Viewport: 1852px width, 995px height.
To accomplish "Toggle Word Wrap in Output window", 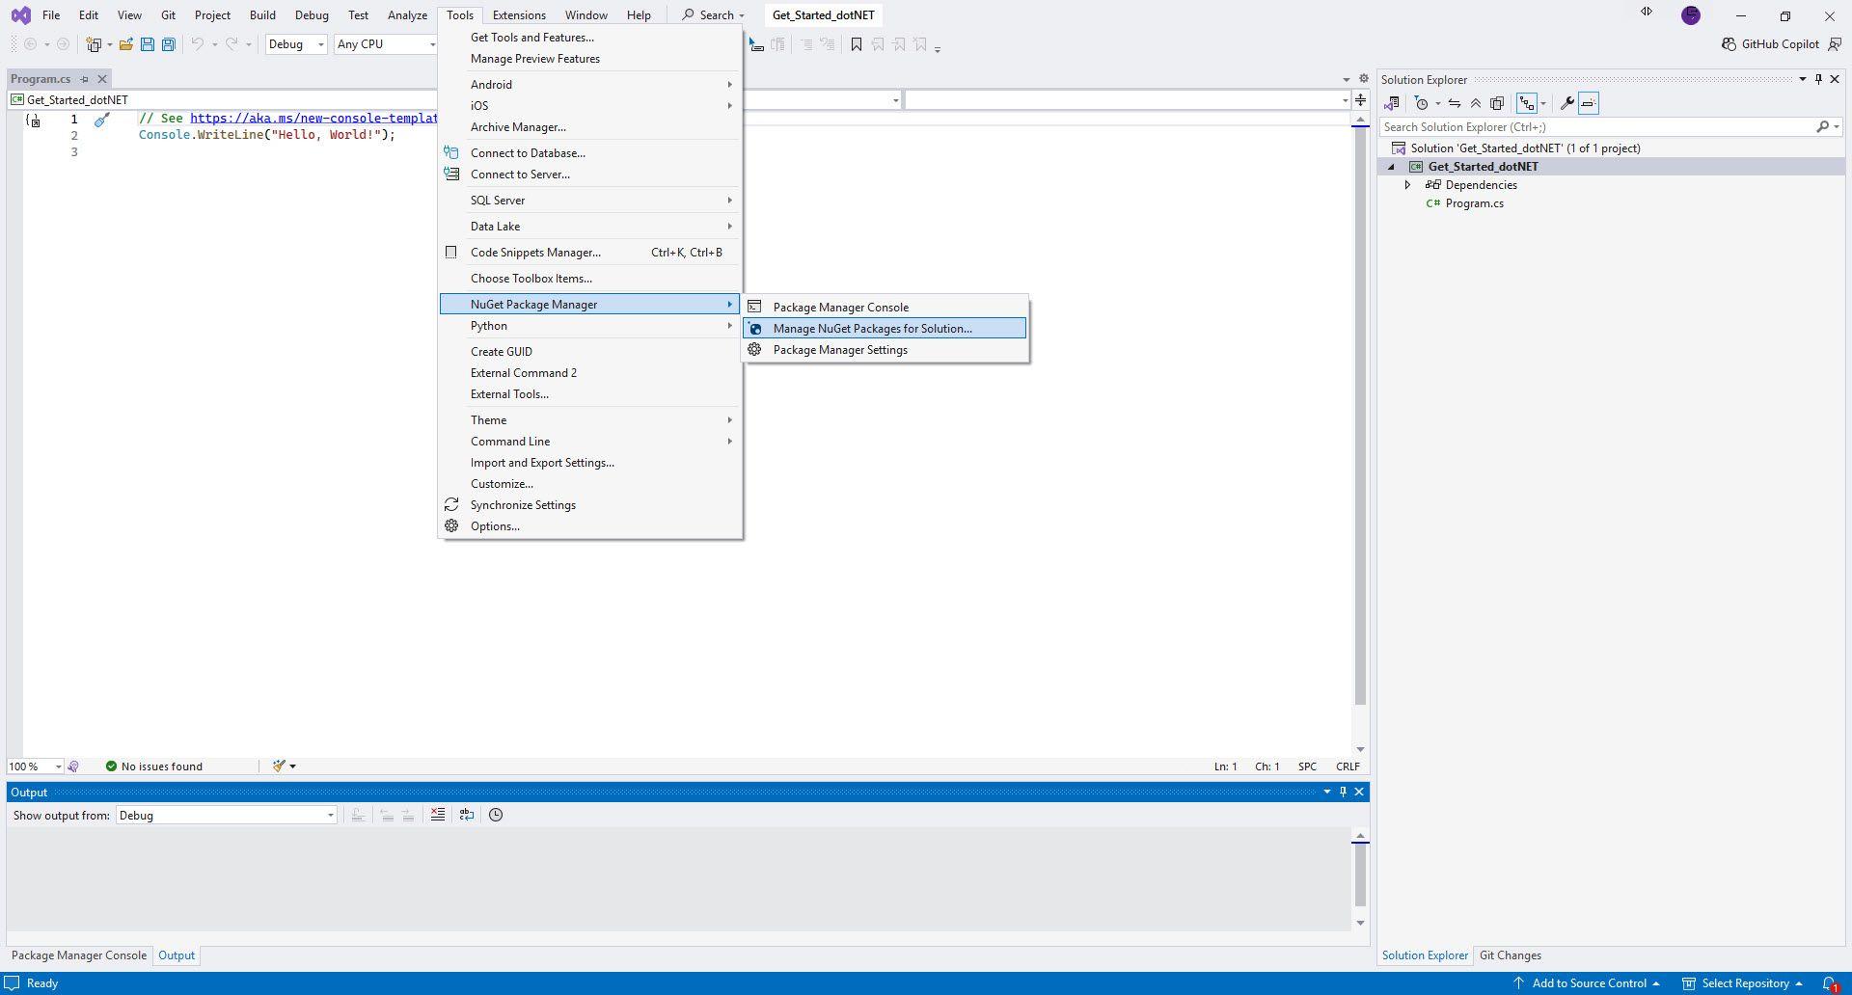I will coord(467,815).
